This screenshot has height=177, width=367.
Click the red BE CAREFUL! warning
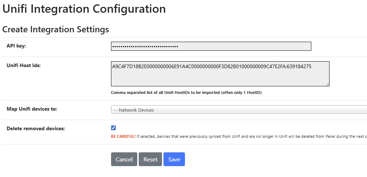(x=123, y=137)
